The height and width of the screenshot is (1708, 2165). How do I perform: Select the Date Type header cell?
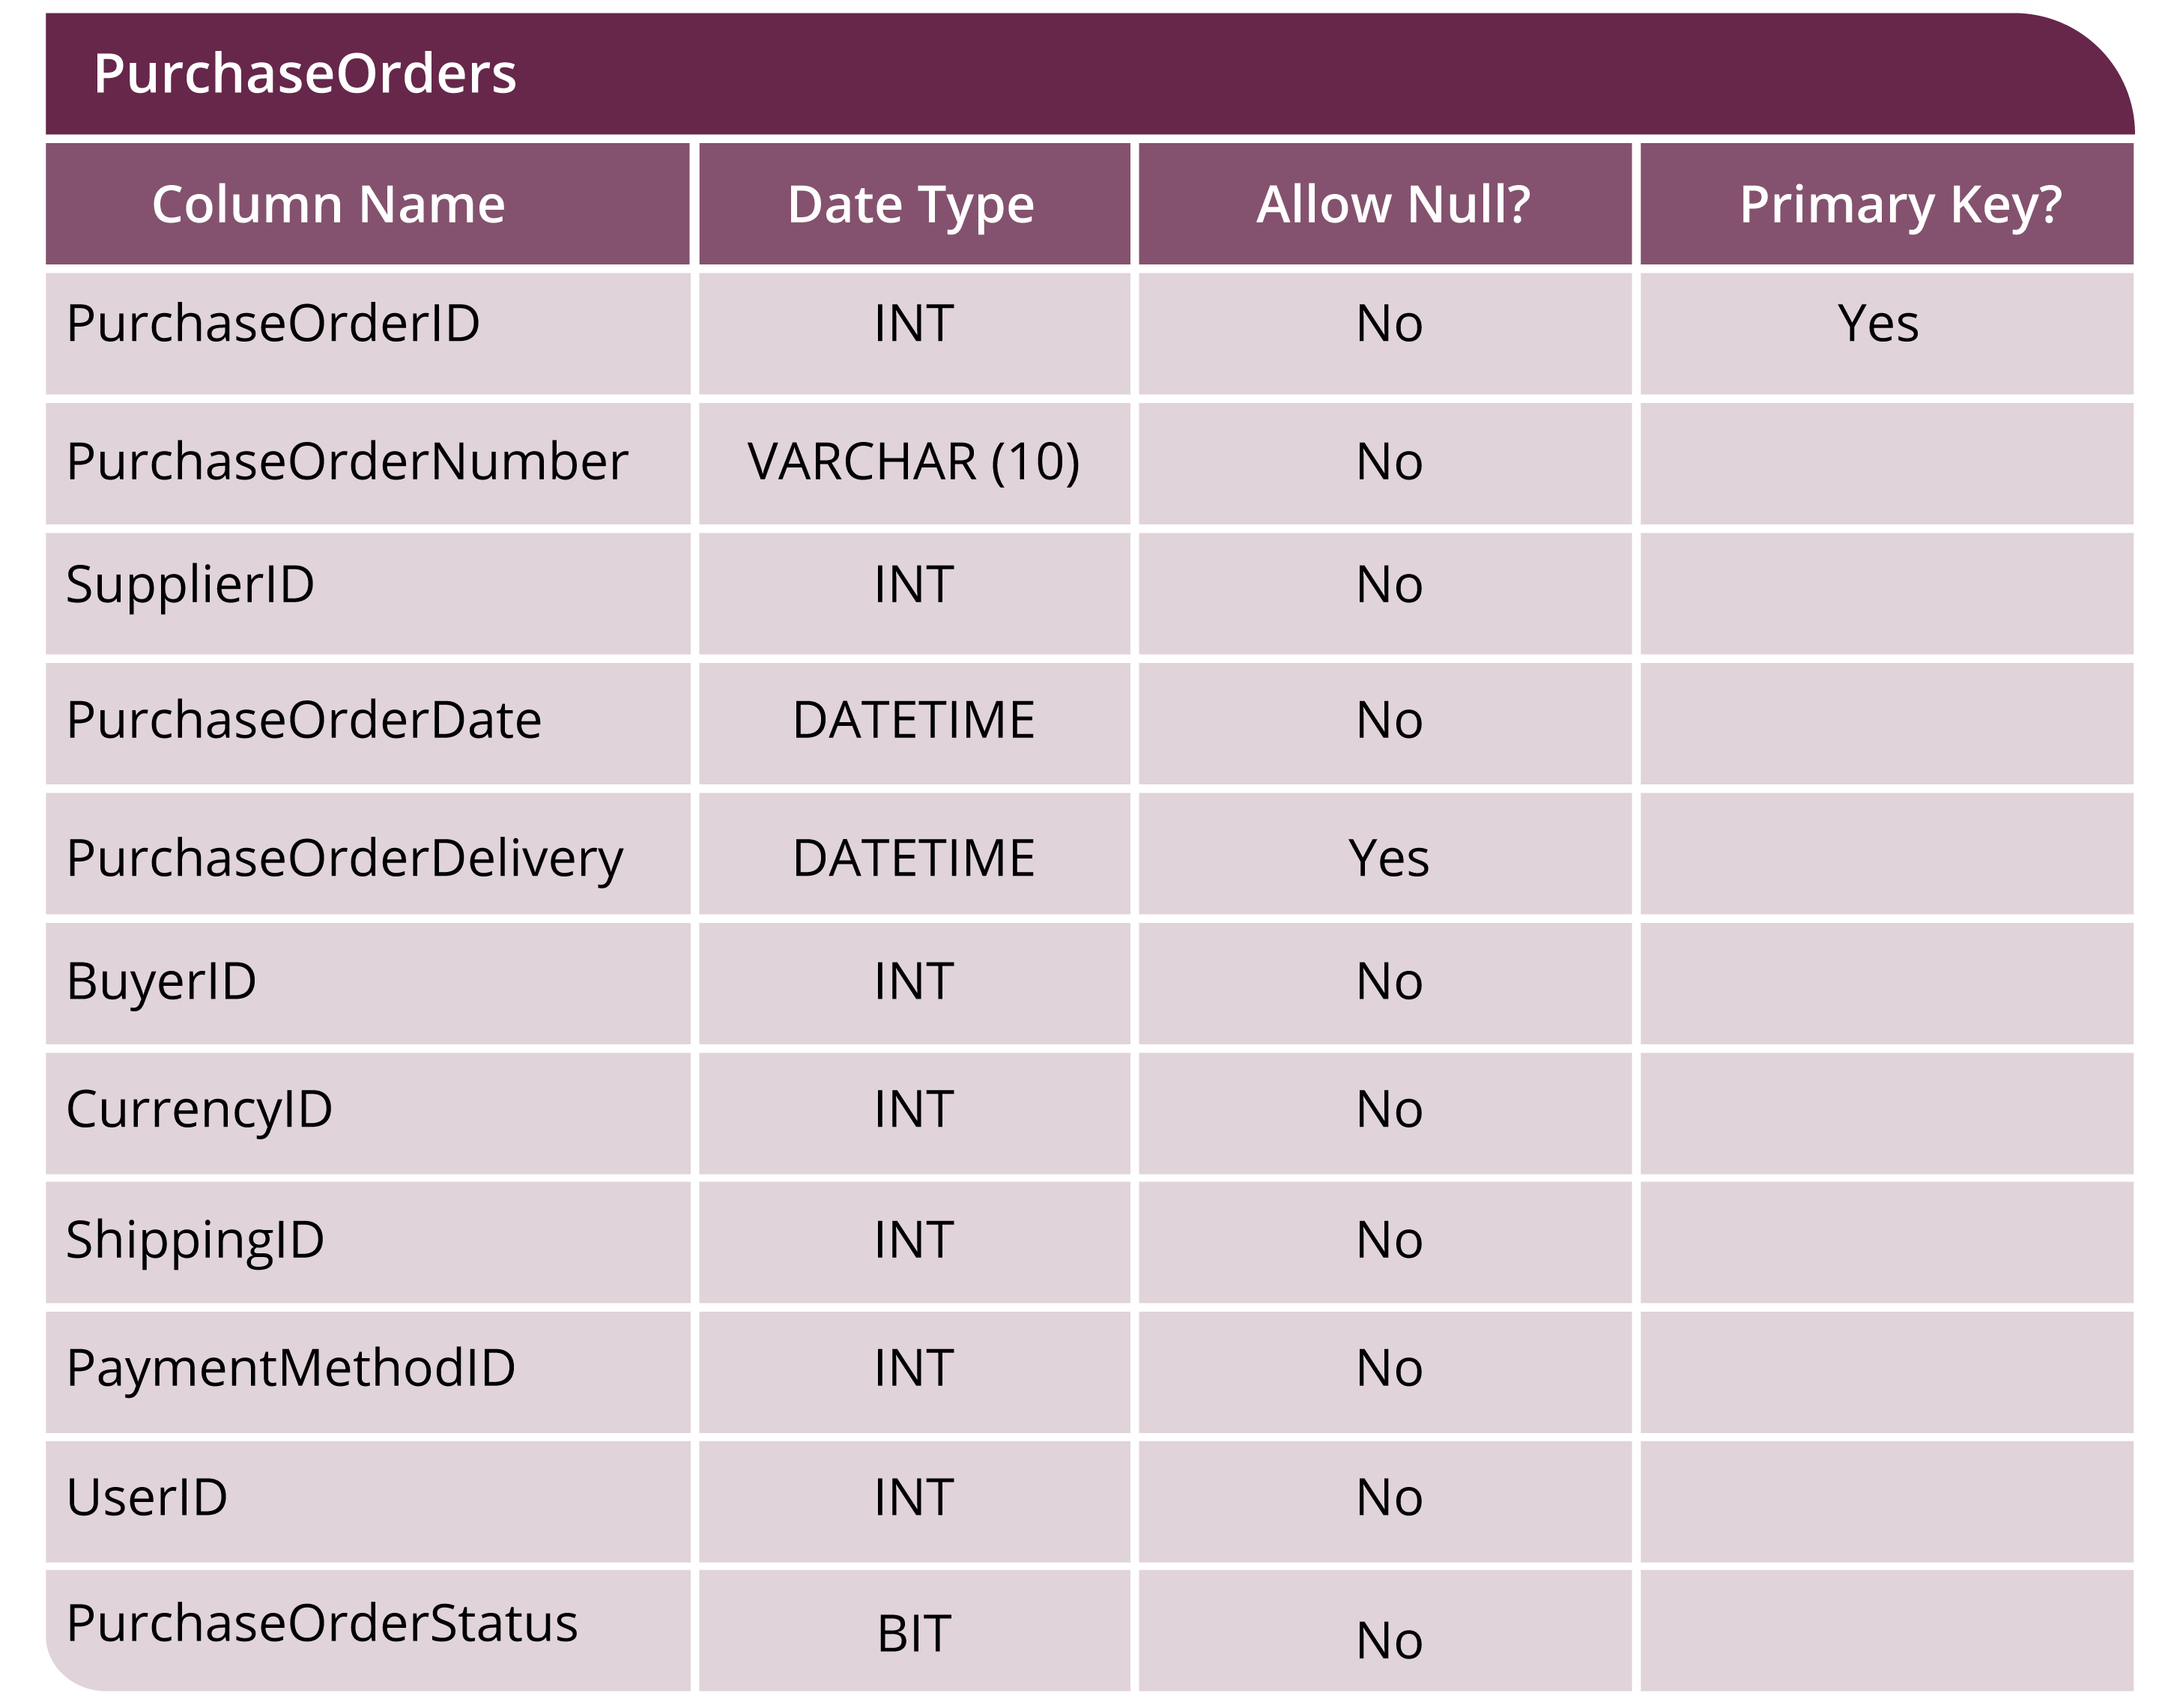click(914, 204)
